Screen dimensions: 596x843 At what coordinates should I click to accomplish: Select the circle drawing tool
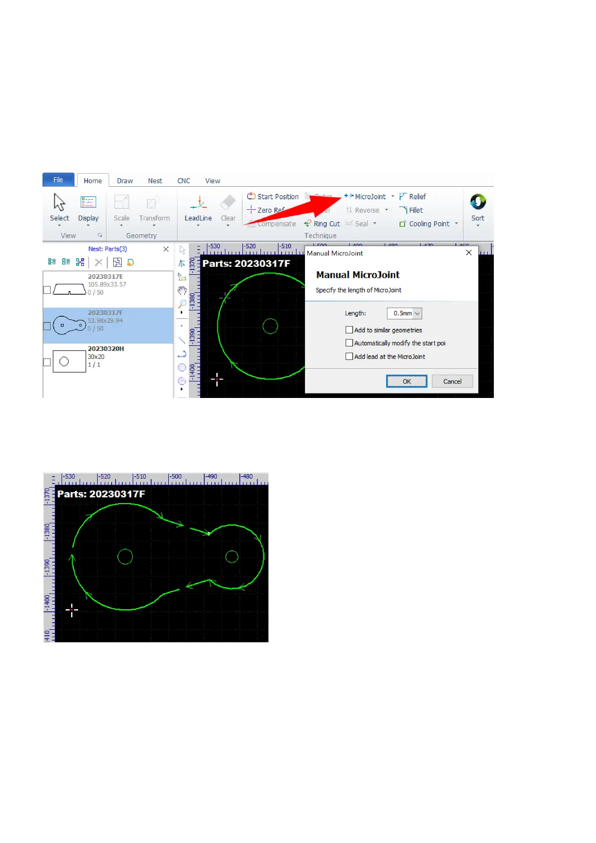182,367
